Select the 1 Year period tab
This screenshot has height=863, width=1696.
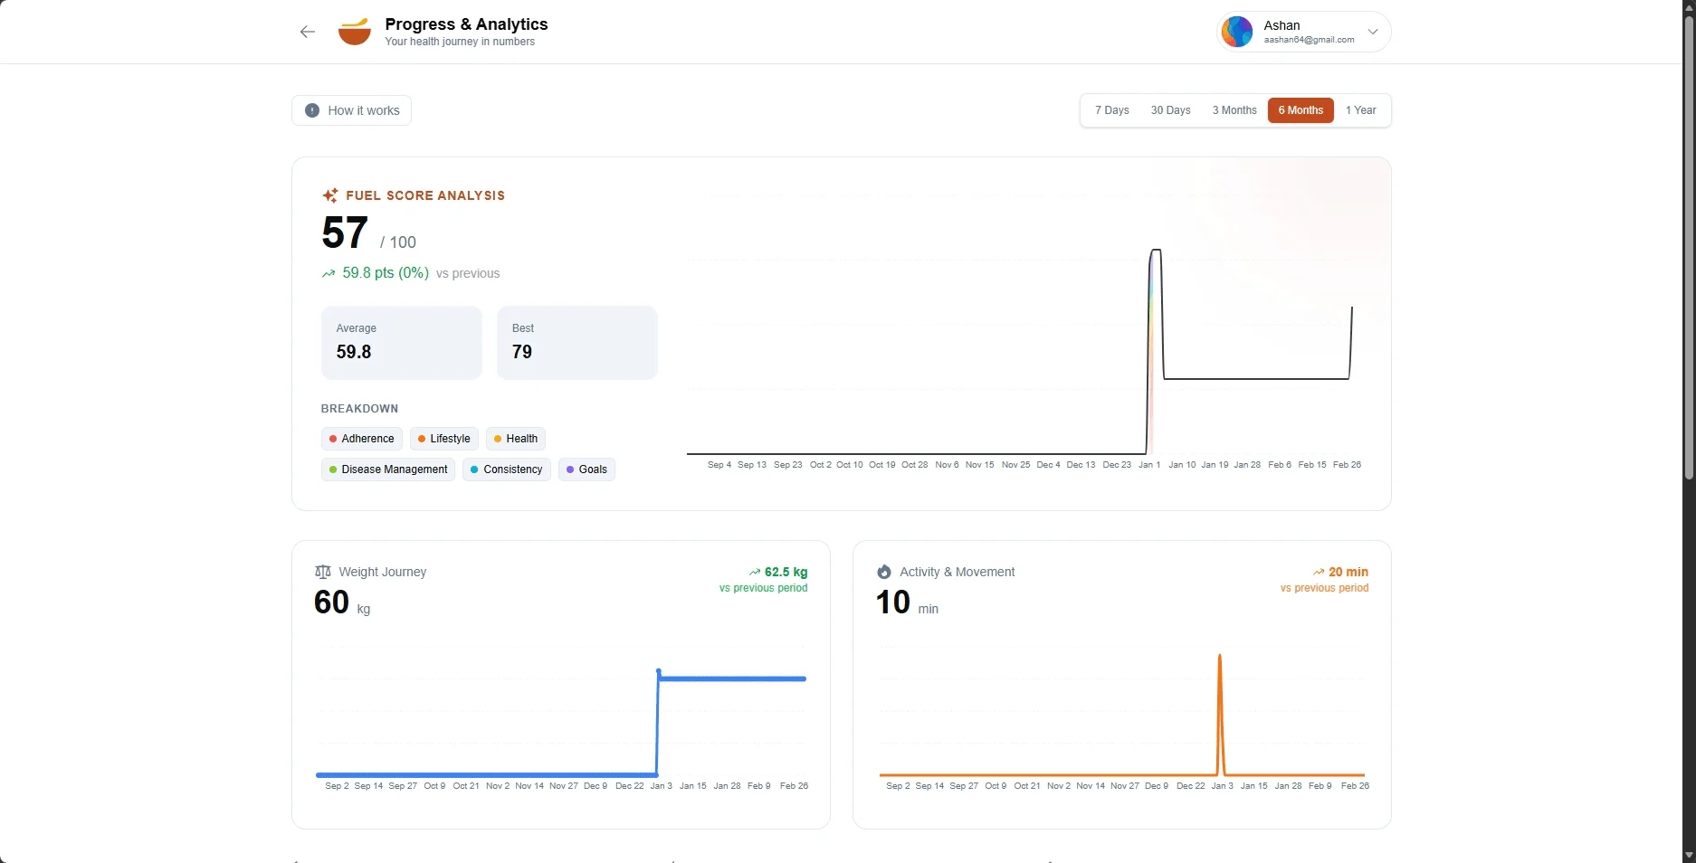pyautogui.click(x=1360, y=110)
